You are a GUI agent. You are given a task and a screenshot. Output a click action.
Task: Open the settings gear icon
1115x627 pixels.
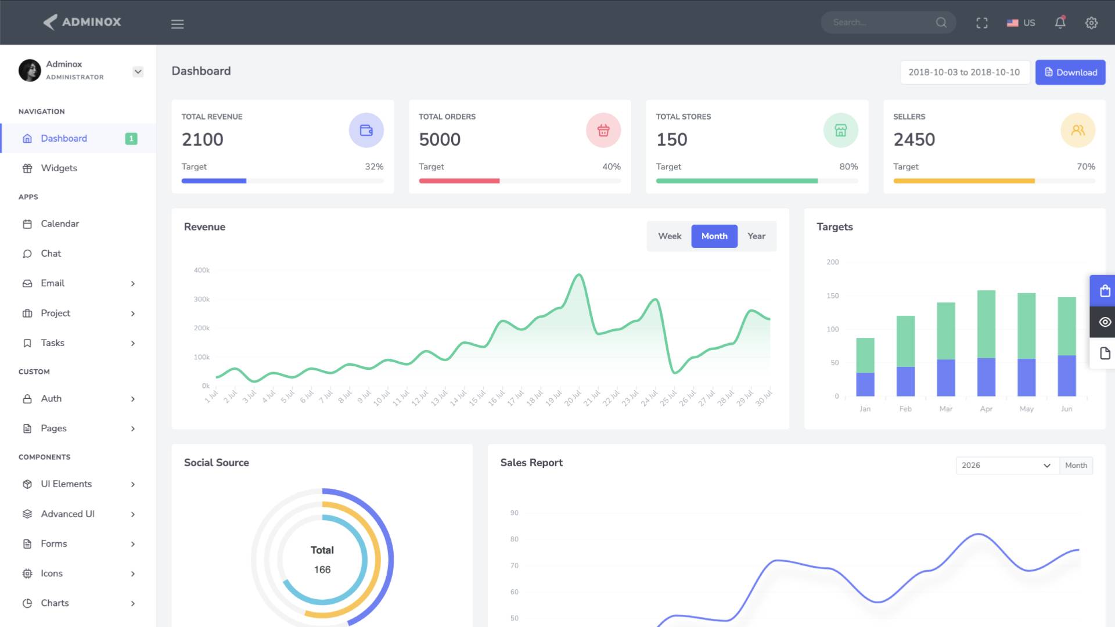[x=1092, y=23]
